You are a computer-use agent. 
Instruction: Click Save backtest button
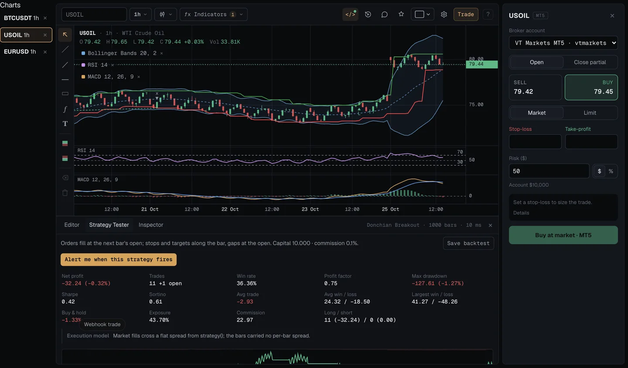[468, 243]
